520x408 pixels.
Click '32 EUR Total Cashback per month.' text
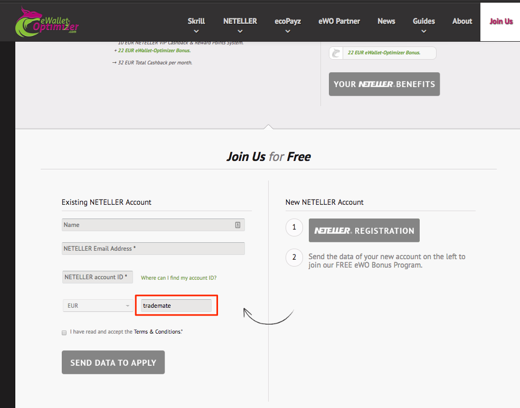[155, 63]
